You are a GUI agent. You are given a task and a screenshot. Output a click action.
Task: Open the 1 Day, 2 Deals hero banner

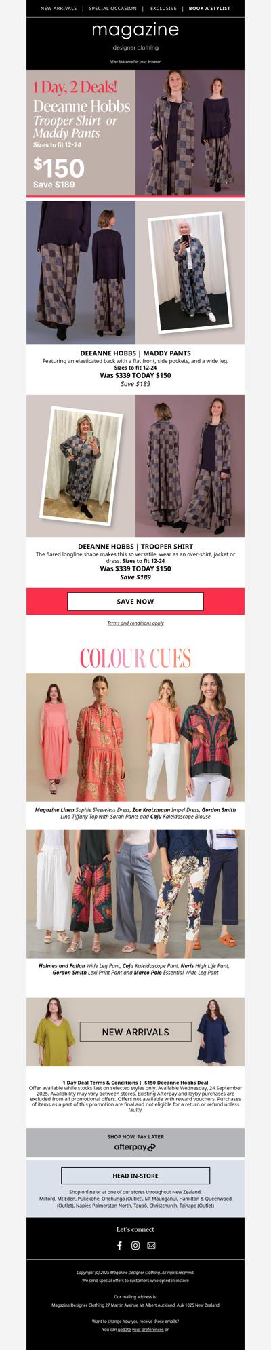(135, 133)
